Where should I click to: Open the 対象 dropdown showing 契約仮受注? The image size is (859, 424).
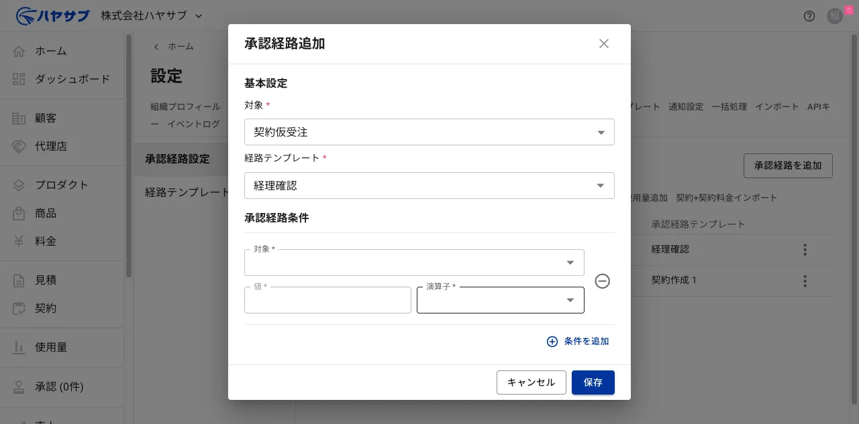pyautogui.click(x=429, y=132)
